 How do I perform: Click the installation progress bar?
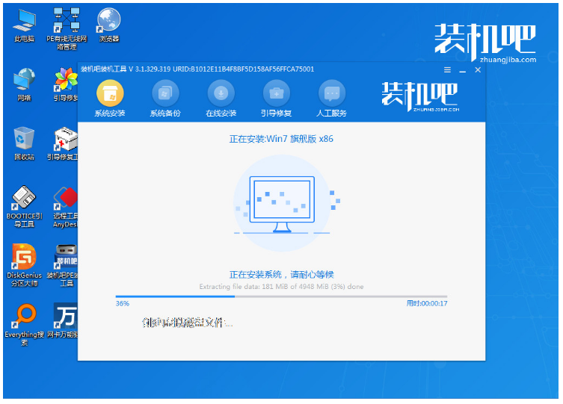click(281, 296)
